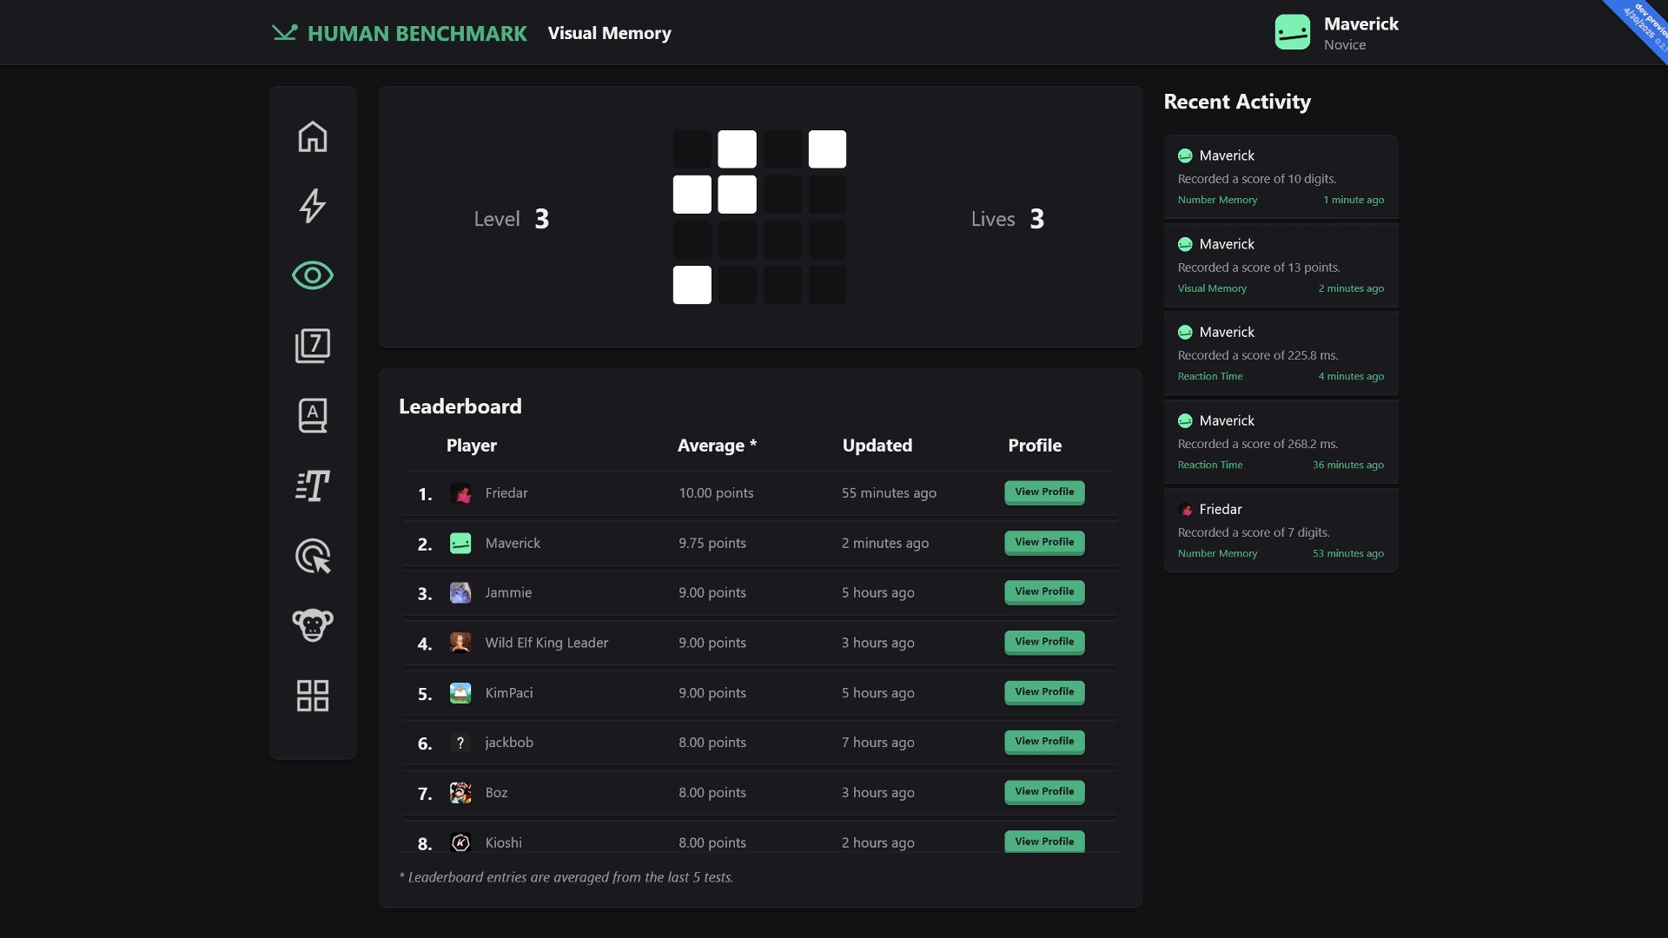View Profile for KimPaci
Viewport: 1668px width, 938px height.
1044,692
